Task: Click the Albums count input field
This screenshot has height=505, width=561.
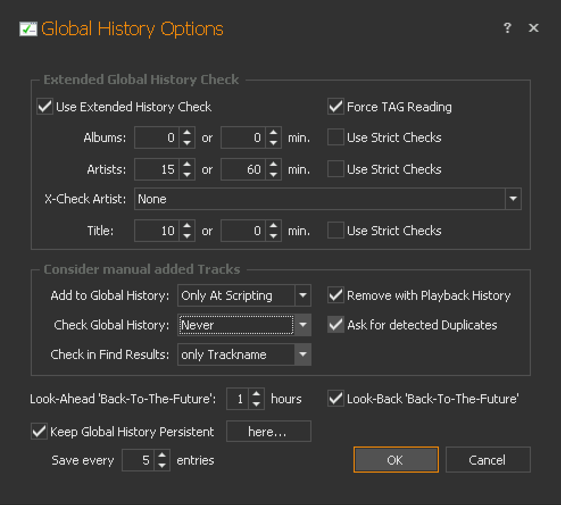Action: pyautogui.click(x=157, y=137)
